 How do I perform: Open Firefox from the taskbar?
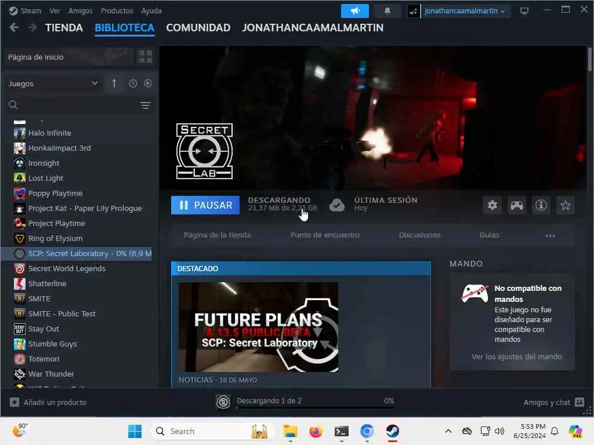pos(316,431)
